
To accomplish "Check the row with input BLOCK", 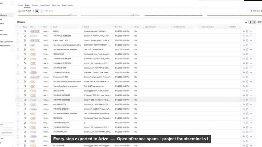I will [x=18, y=31].
